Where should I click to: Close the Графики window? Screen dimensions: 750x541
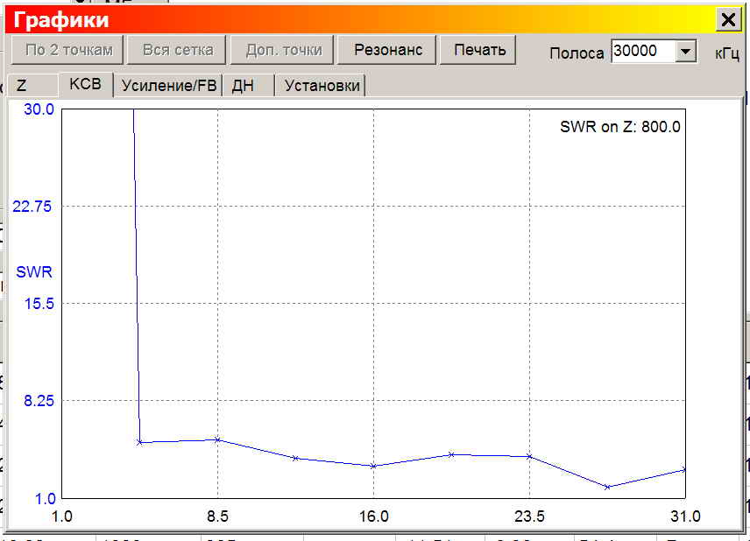[x=728, y=19]
